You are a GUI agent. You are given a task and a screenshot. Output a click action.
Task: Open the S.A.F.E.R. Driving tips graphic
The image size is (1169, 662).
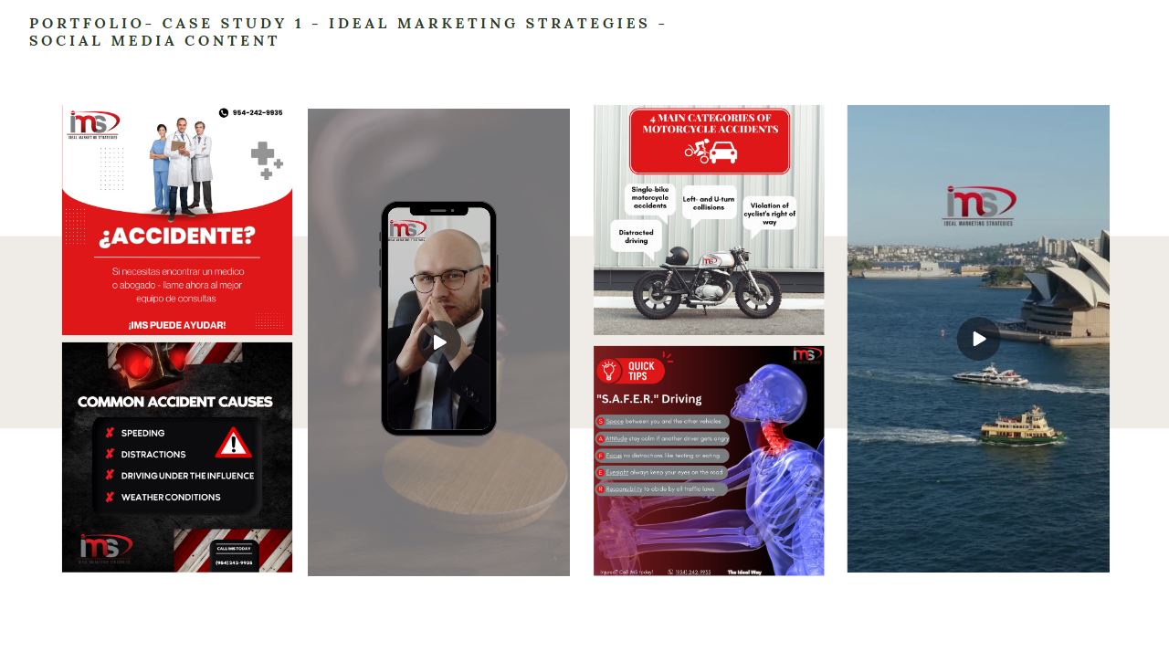click(709, 461)
